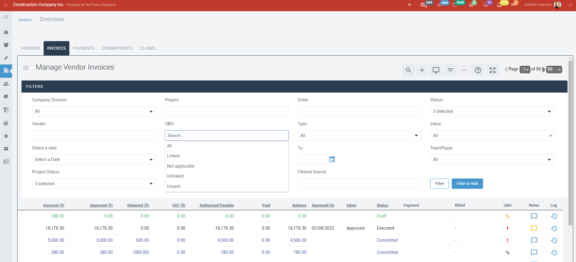Click the fullscreen expand icon
Screen dimensions: 576x262
point(492,70)
